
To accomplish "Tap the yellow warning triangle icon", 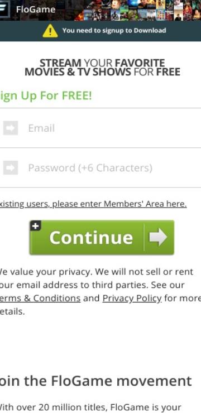I will pyautogui.click(x=50, y=31).
